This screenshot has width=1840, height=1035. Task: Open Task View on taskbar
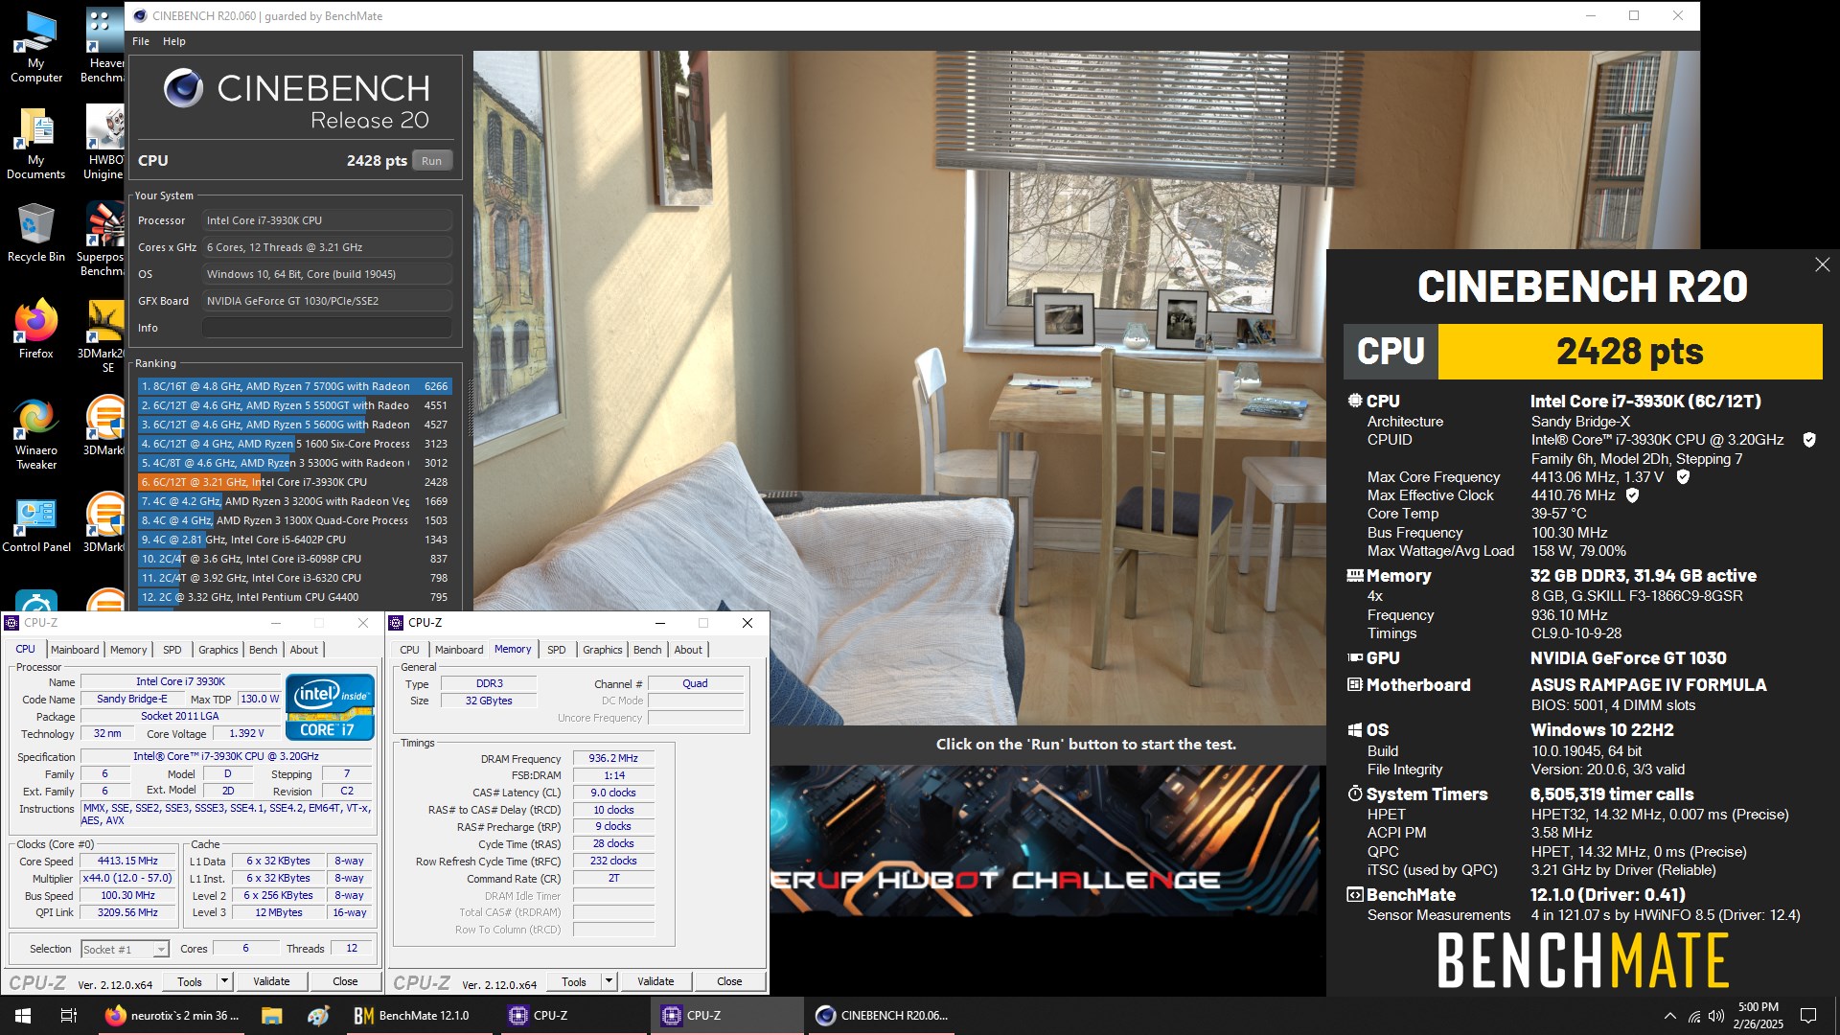point(69,1016)
